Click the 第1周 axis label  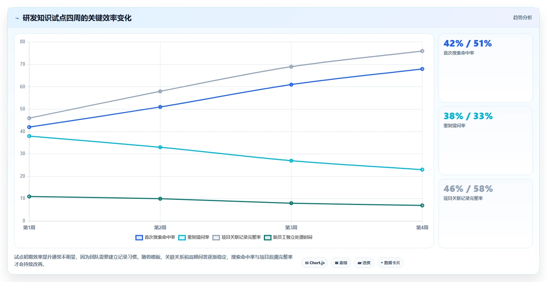point(29,228)
